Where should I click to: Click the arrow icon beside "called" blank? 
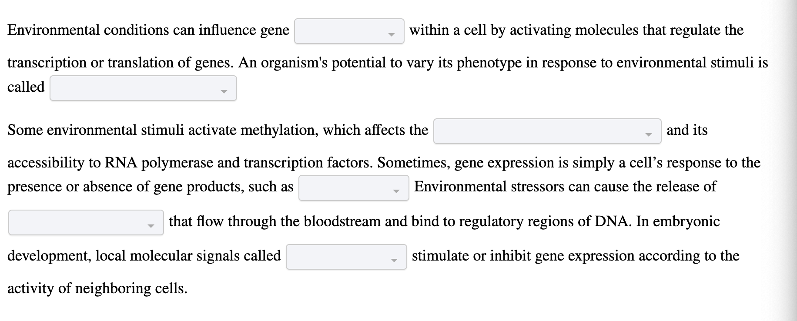pos(224,92)
